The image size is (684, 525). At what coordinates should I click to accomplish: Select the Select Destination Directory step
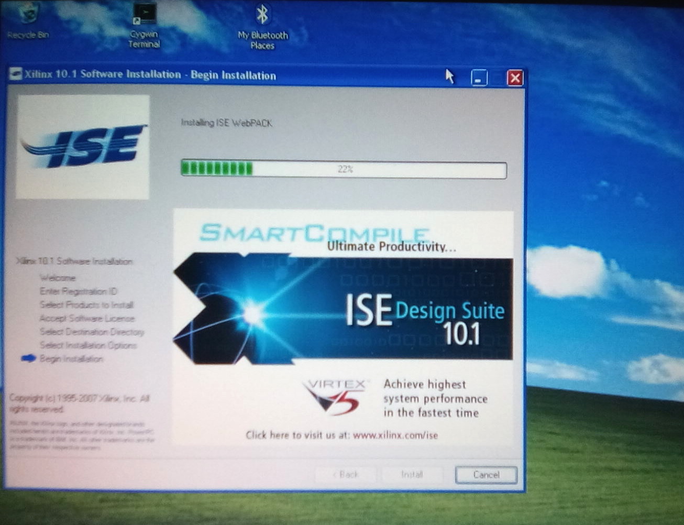(x=92, y=332)
